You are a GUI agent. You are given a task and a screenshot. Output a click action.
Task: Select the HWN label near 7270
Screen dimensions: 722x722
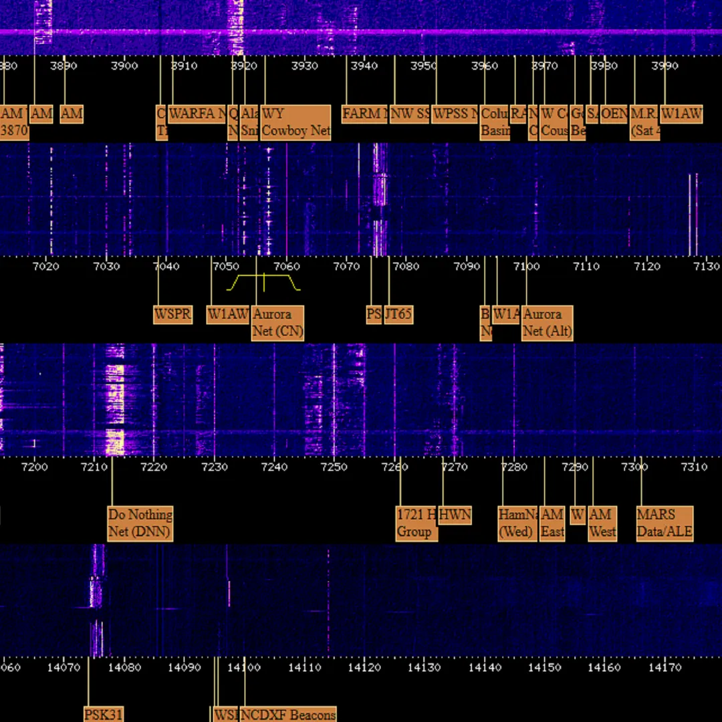(x=455, y=515)
